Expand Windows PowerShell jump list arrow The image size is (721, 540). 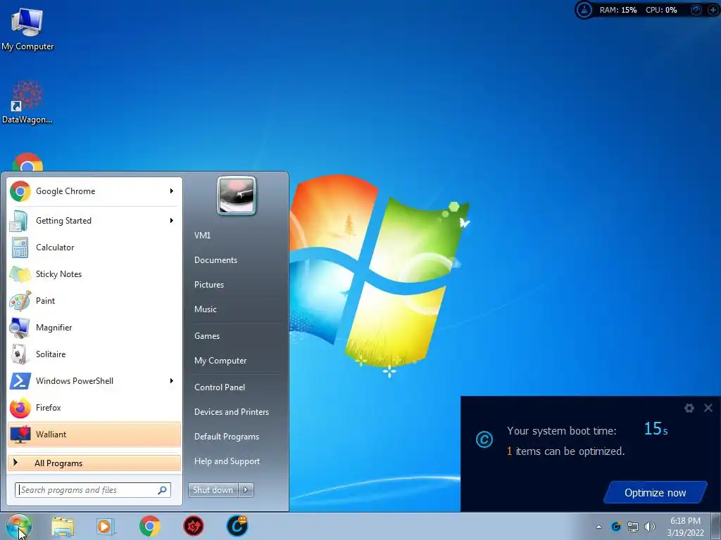click(172, 380)
